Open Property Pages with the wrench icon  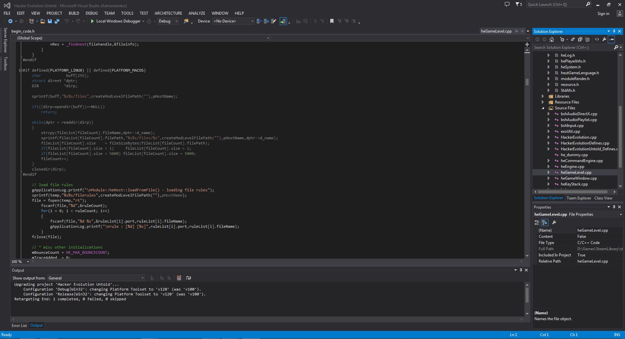click(x=554, y=223)
